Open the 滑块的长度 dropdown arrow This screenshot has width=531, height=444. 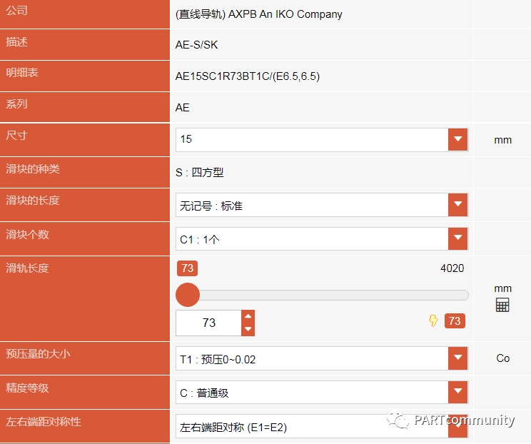point(458,205)
